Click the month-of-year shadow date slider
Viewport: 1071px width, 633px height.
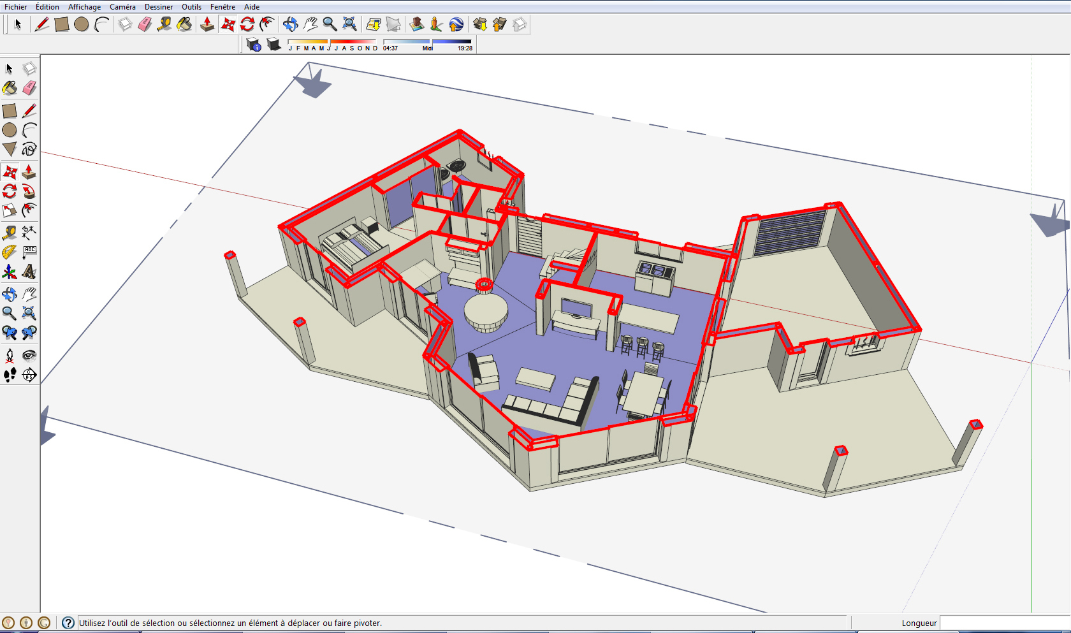[332, 42]
